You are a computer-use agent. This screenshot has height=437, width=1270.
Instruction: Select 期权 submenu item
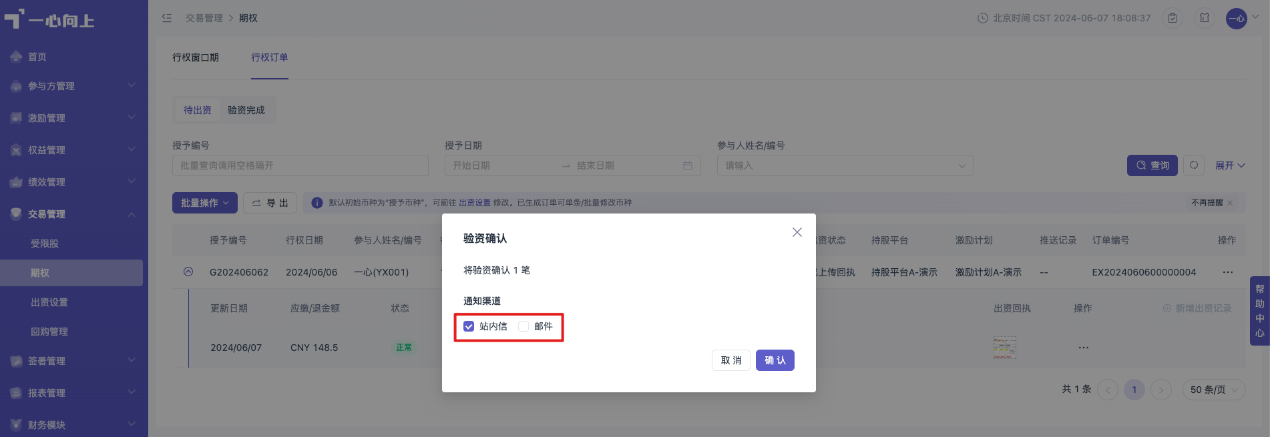71,273
